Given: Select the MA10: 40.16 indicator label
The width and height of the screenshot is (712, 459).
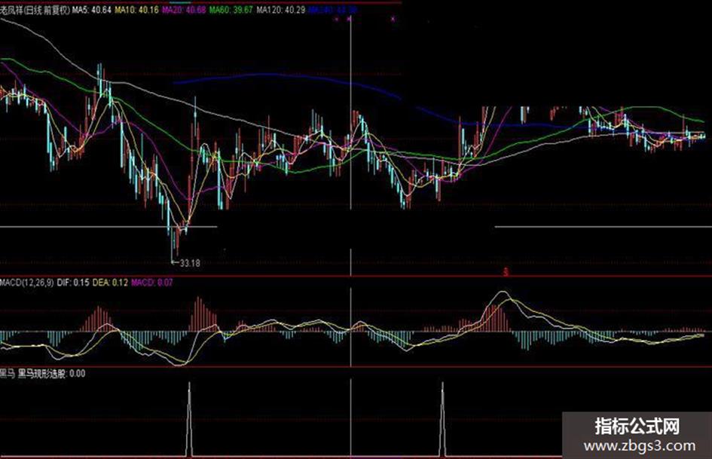Looking at the screenshot, I should tap(136, 10).
